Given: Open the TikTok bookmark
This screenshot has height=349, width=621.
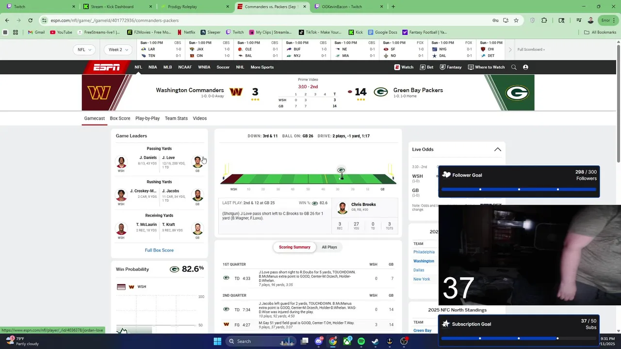Looking at the screenshot, I should point(320,32).
